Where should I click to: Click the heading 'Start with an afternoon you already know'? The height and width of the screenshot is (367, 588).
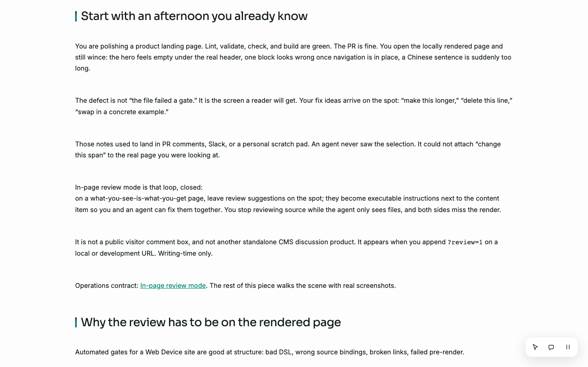coord(194,16)
